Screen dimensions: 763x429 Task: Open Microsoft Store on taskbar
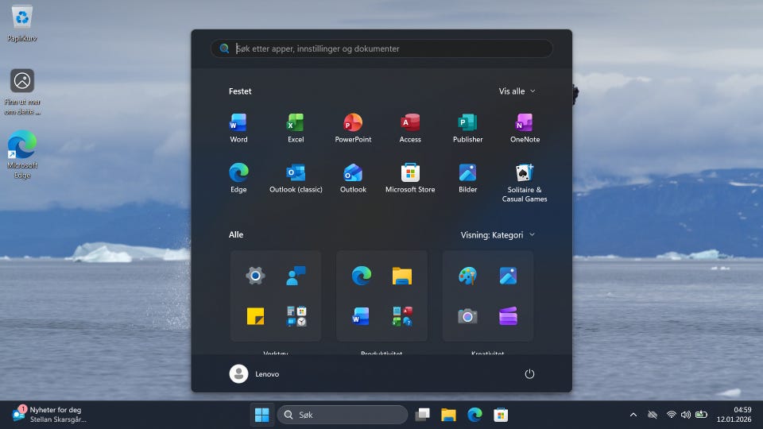pyautogui.click(x=501, y=415)
